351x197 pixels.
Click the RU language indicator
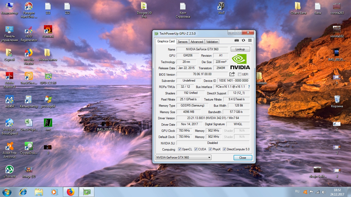click(297, 191)
